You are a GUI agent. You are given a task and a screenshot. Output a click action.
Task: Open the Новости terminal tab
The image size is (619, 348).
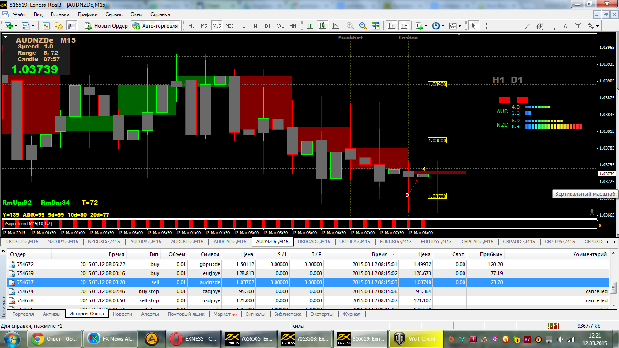pyautogui.click(x=122, y=314)
